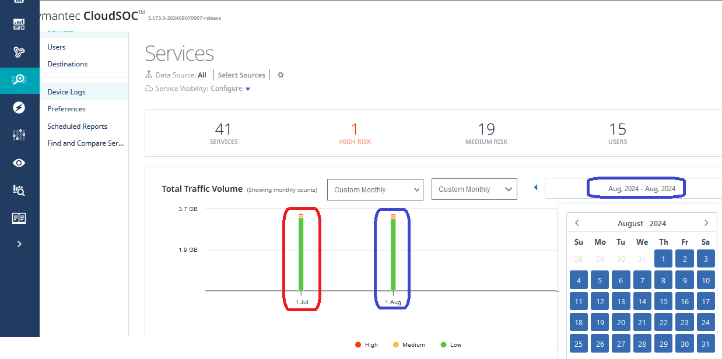The image size is (722, 359).
Task: Click the Data Source All value
Action: click(202, 75)
